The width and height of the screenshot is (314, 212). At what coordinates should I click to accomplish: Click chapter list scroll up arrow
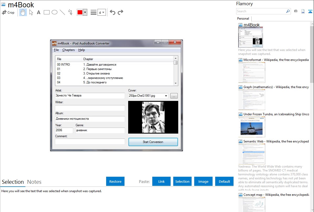click(x=176, y=58)
